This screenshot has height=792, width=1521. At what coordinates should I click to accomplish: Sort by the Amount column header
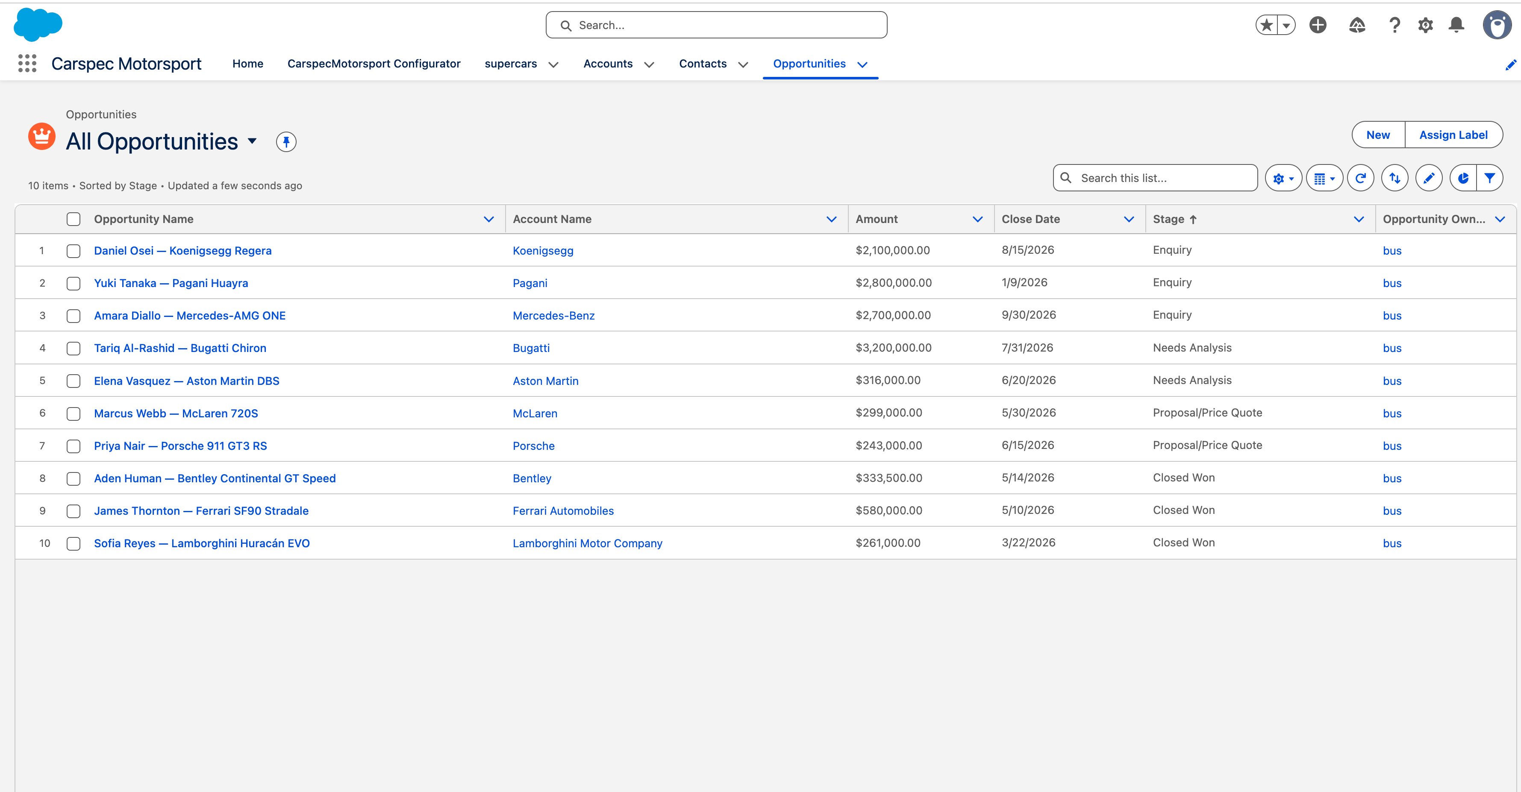[877, 219]
